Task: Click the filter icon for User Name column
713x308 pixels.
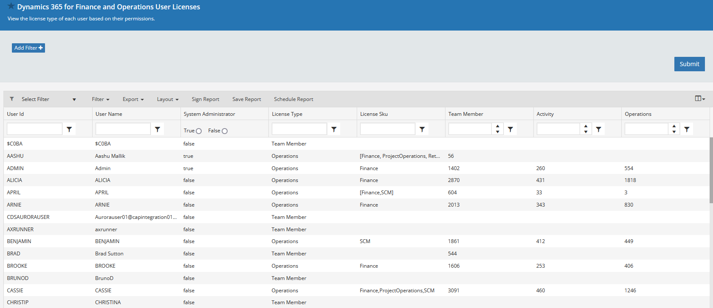Action: click(158, 129)
